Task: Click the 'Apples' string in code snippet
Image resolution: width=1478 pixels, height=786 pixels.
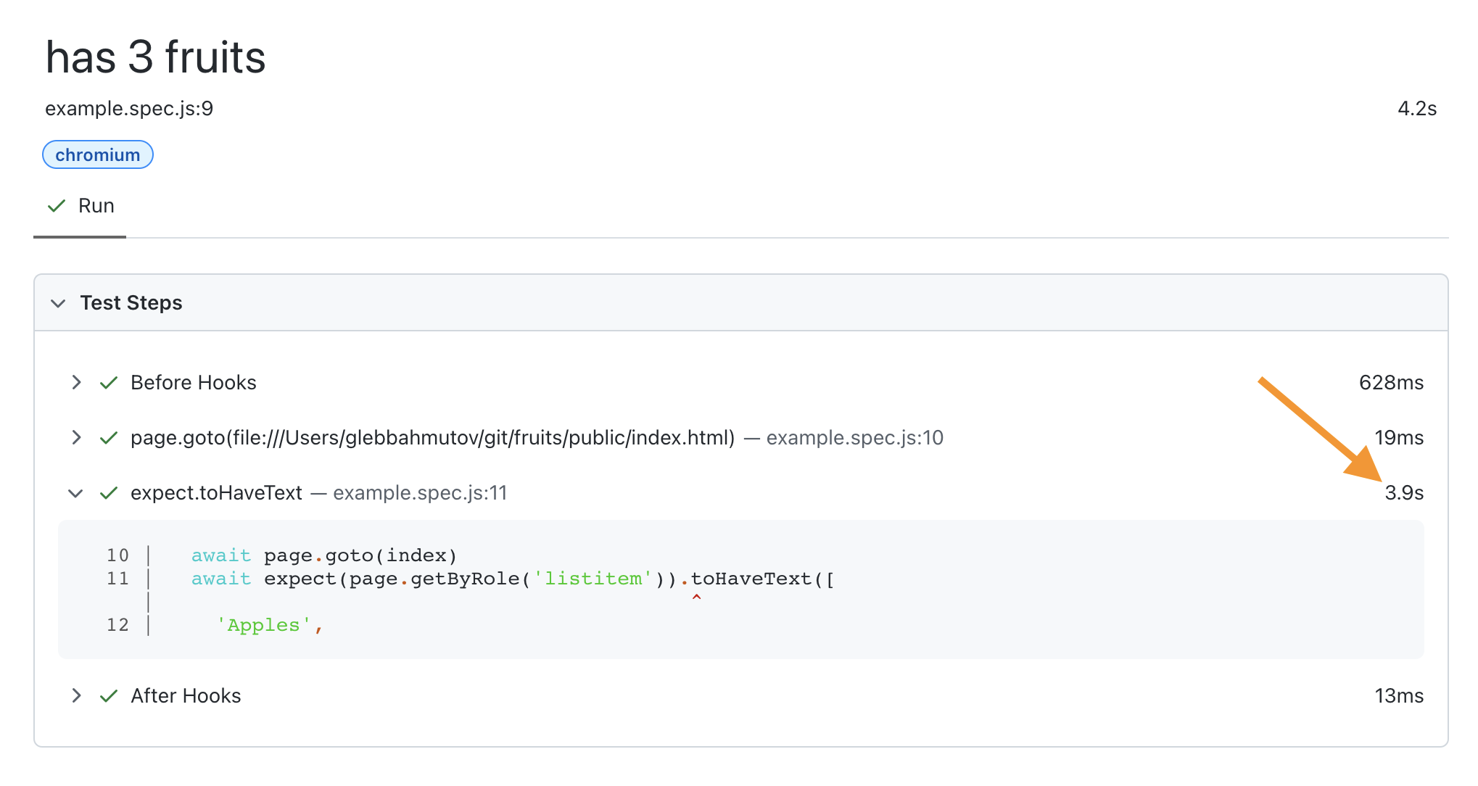Action: (264, 625)
